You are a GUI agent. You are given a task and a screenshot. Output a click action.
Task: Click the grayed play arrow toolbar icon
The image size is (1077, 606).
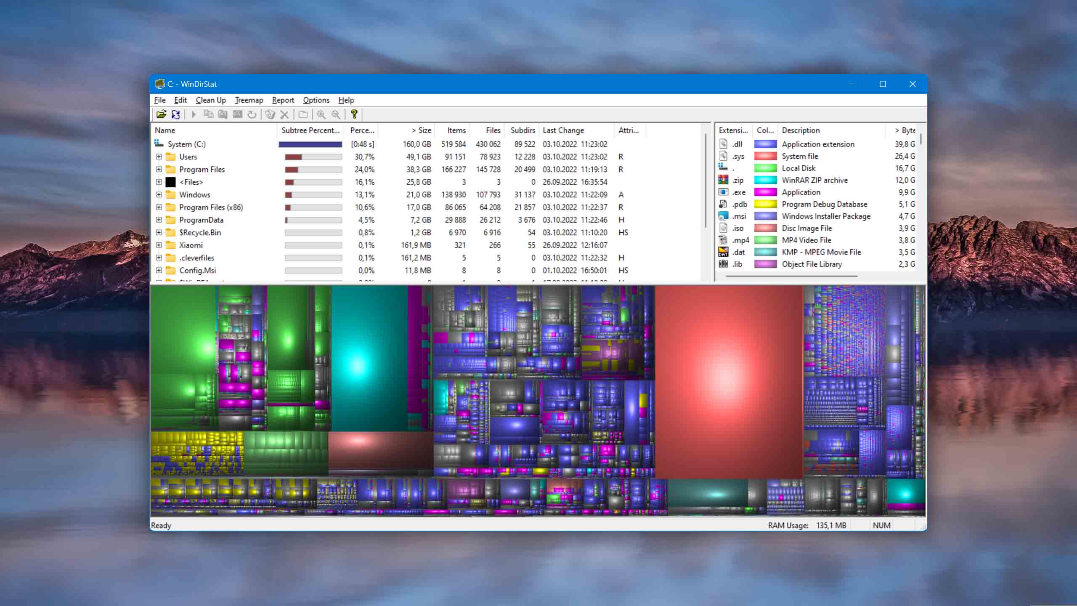point(194,114)
